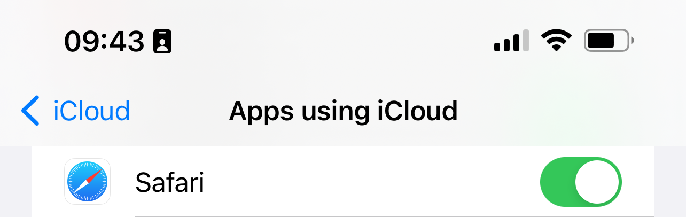
Task: Select the Safari text label
Action: pos(170,183)
